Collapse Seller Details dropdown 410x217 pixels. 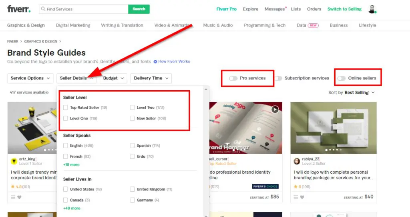point(76,78)
